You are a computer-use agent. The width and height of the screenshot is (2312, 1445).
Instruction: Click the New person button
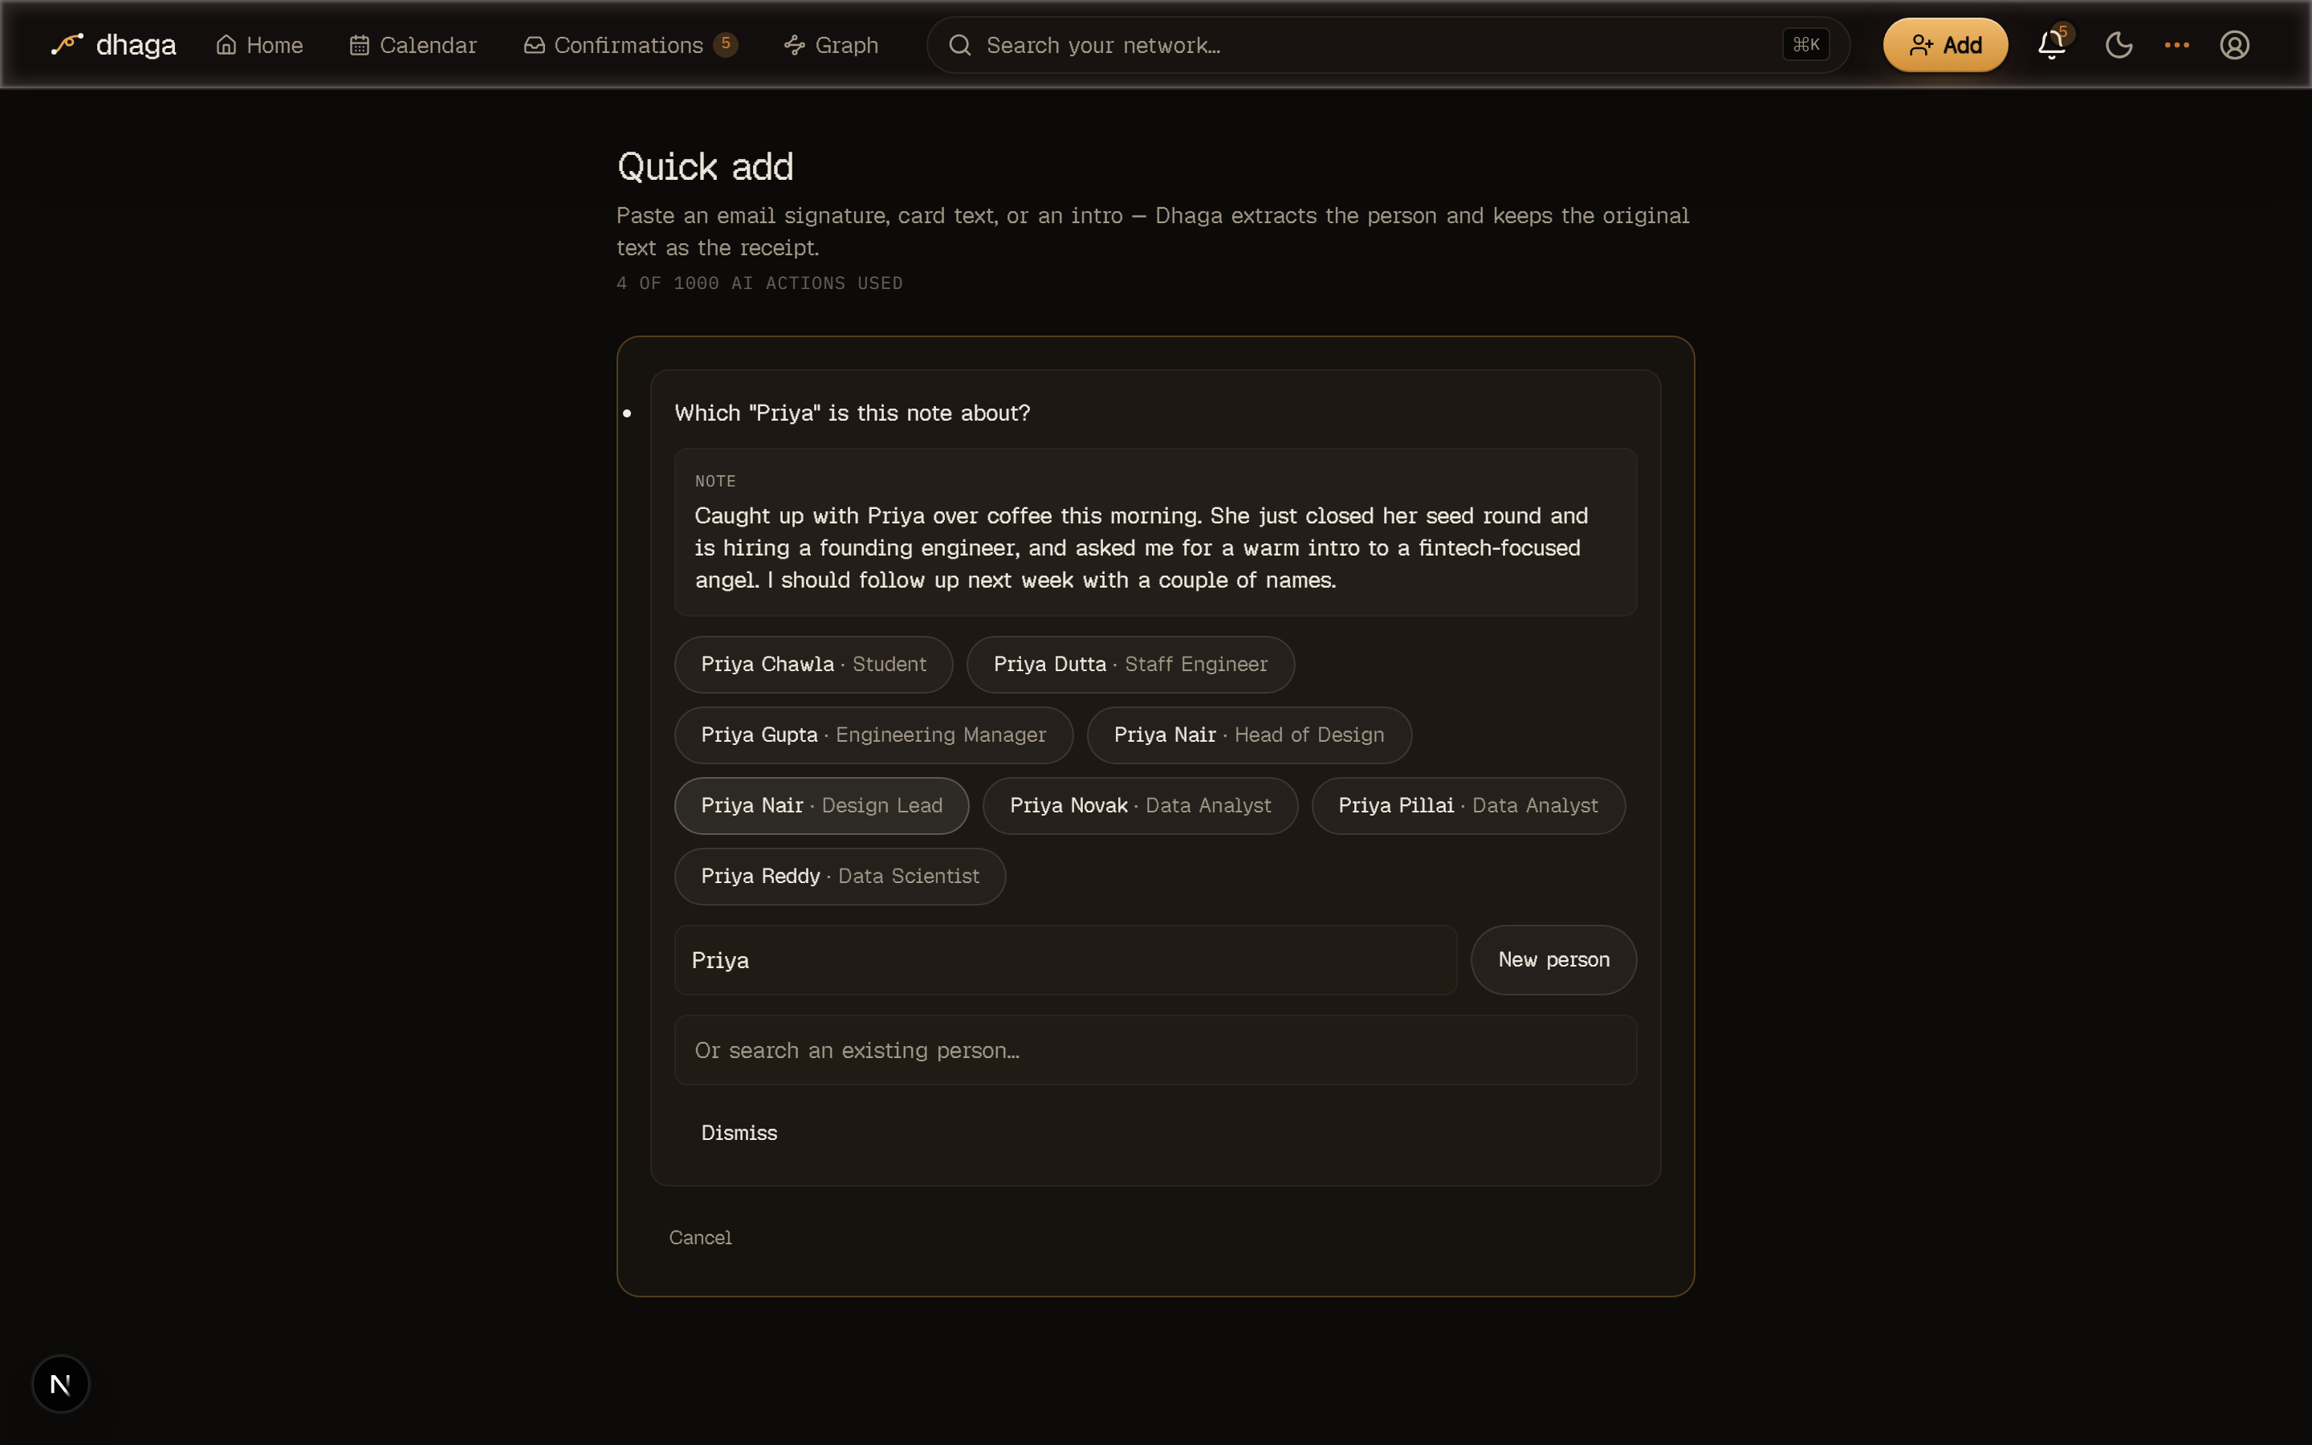click(1553, 959)
